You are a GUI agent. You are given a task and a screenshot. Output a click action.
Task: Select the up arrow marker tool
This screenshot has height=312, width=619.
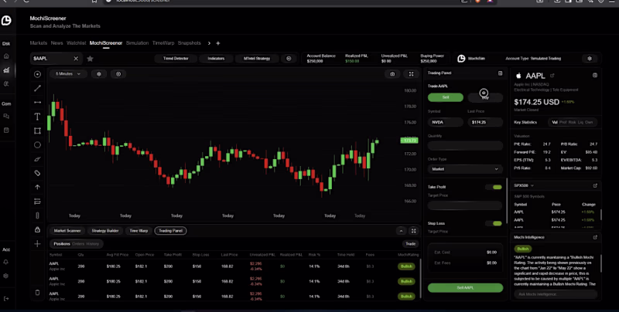click(x=37, y=187)
